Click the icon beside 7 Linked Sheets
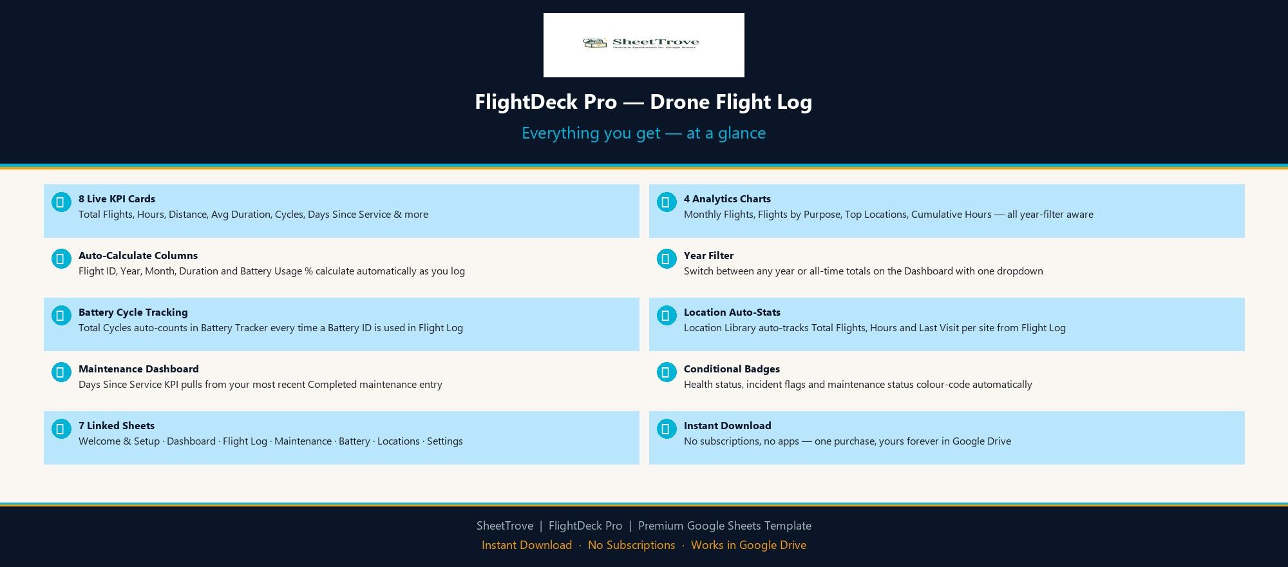 61,428
